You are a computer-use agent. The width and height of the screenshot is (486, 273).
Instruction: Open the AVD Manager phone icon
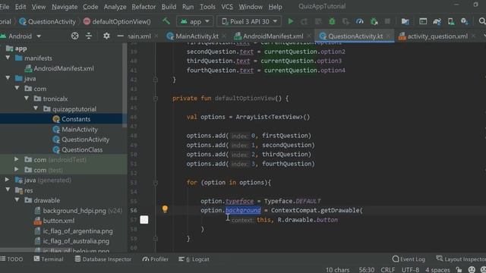pyautogui.click(x=451, y=21)
